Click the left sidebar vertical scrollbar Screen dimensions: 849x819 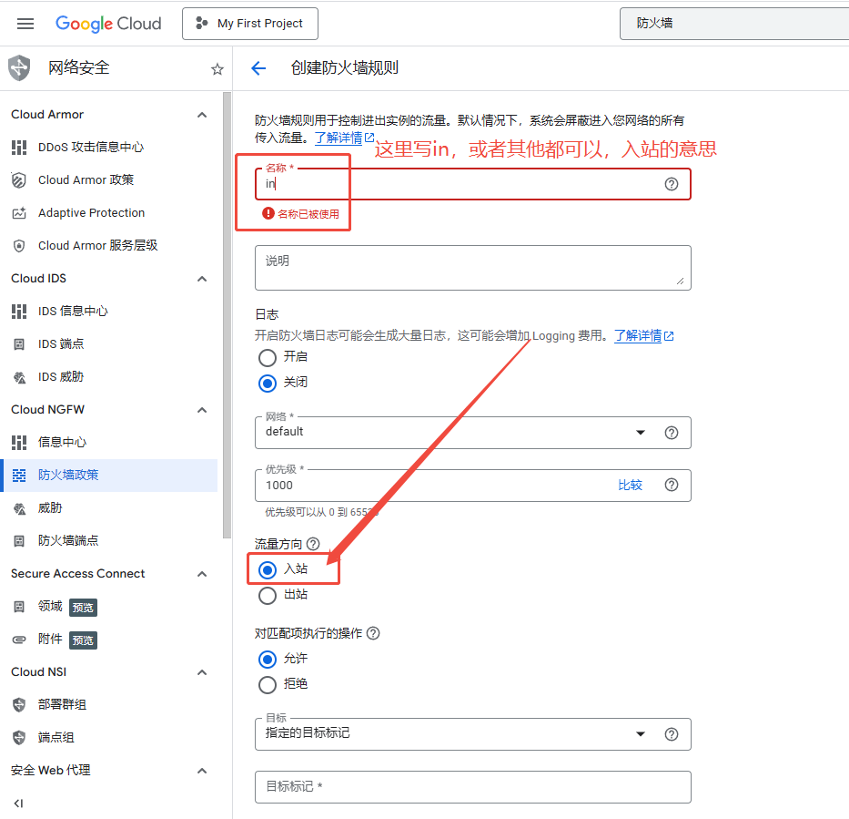(x=227, y=315)
